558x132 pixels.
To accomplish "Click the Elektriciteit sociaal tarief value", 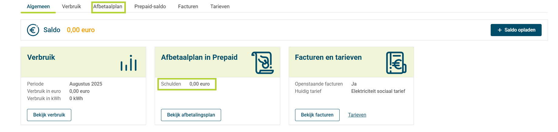I will pos(378,91).
